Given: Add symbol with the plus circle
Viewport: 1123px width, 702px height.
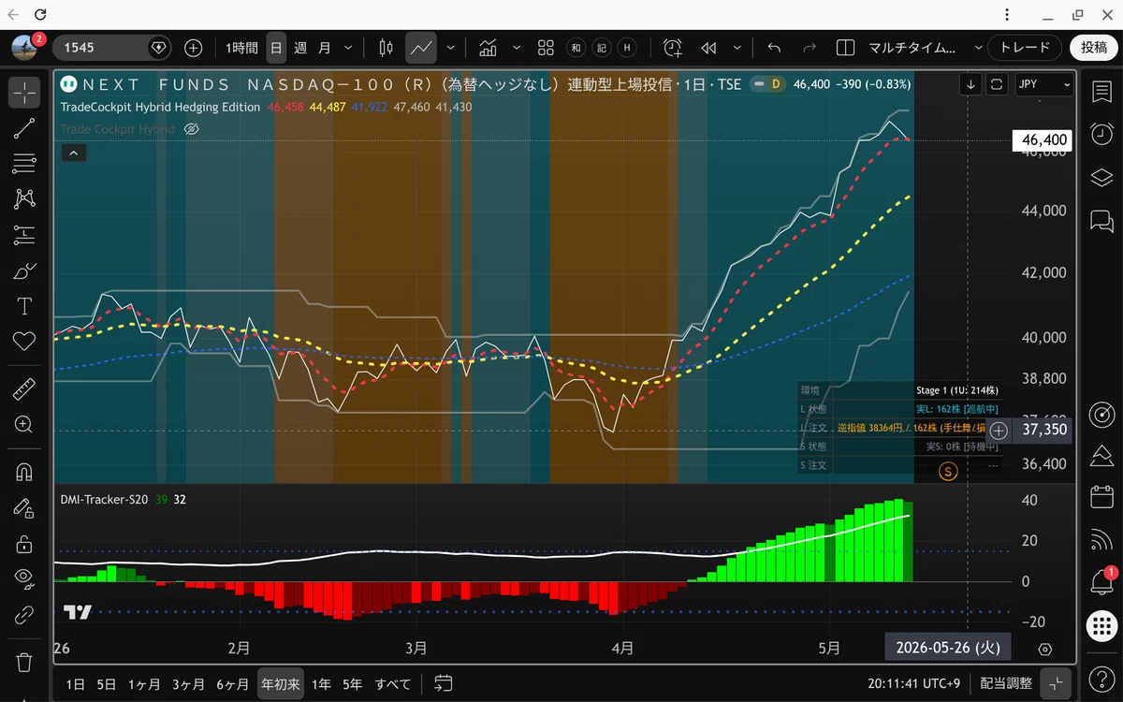Looking at the screenshot, I should pos(193,48).
